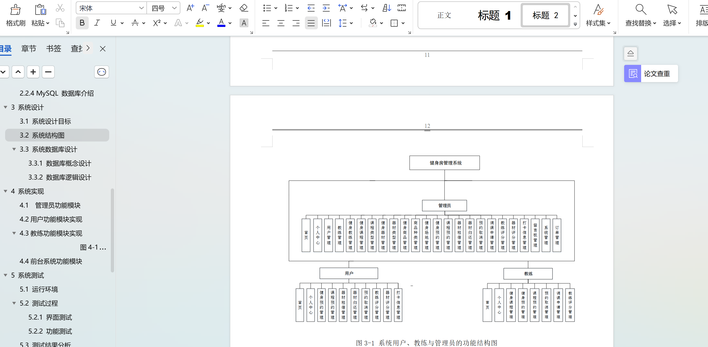Center align text
This screenshot has width=708, height=347.
[281, 23]
